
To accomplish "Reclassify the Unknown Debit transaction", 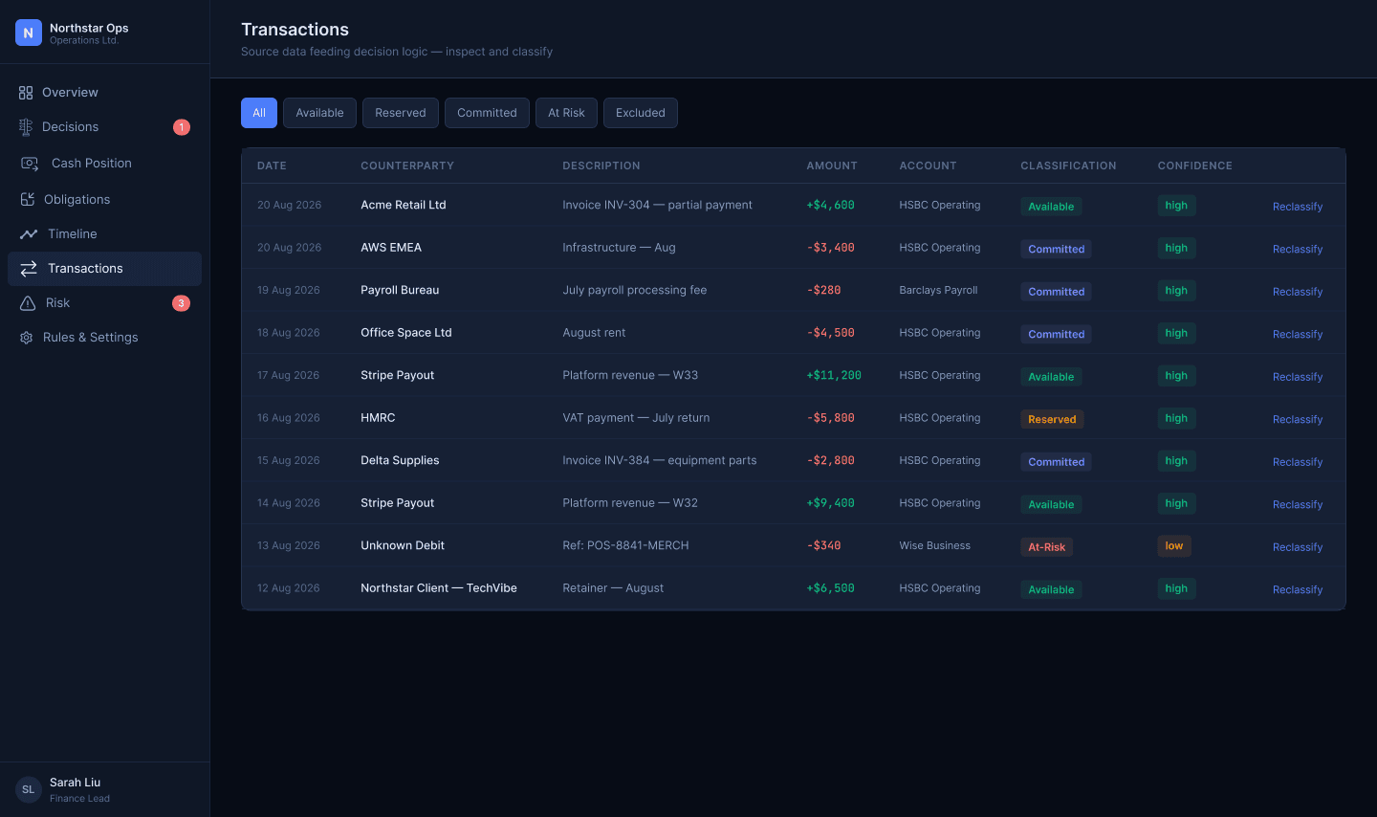I will pyautogui.click(x=1298, y=547).
